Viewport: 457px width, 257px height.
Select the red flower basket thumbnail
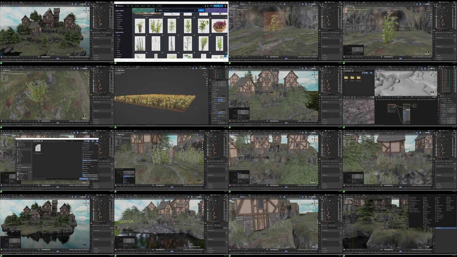pos(219,26)
